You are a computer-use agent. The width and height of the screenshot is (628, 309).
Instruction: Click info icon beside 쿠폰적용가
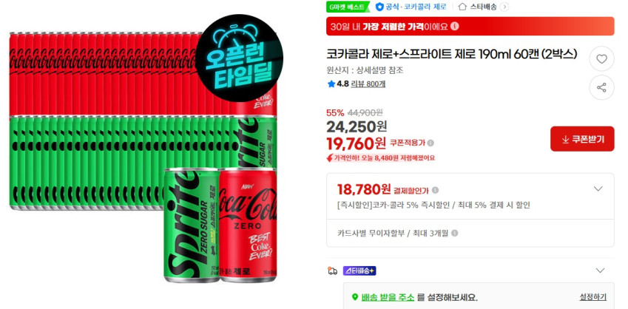click(x=431, y=143)
